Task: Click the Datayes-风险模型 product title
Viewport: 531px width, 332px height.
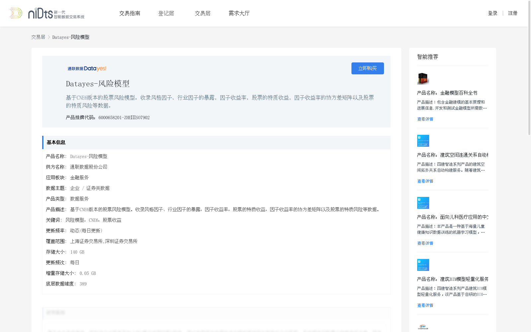Action: pos(98,84)
